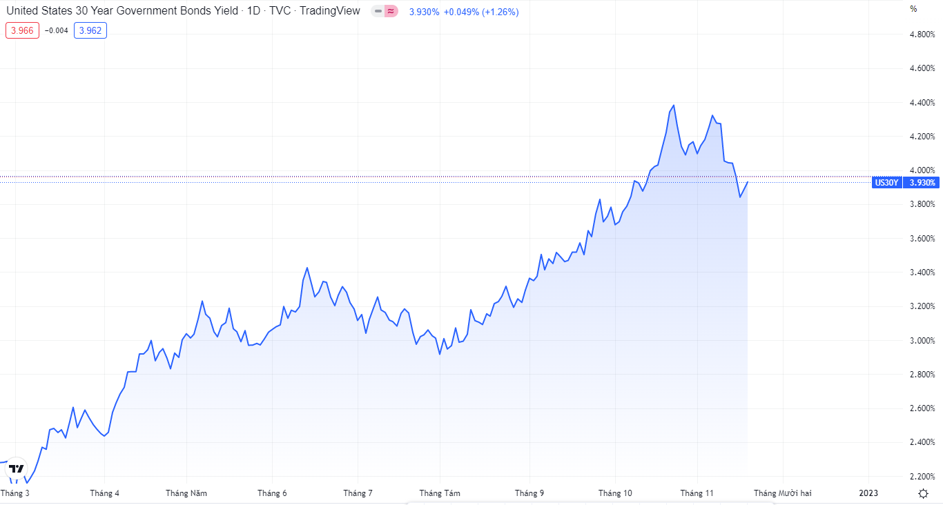
Task: Click the pink approximate-sign data status icon
Action: [x=391, y=12]
